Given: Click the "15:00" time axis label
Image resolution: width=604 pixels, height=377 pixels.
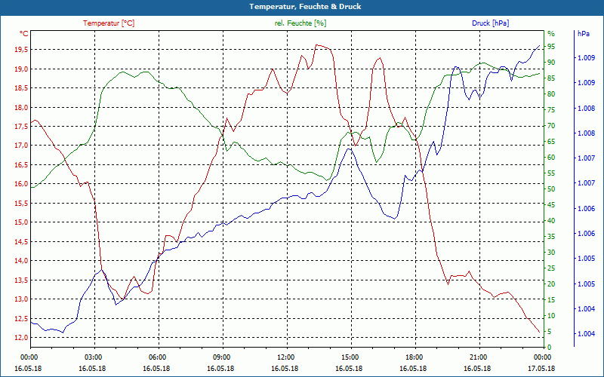Looking at the screenshot, I should (x=350, y=357).
